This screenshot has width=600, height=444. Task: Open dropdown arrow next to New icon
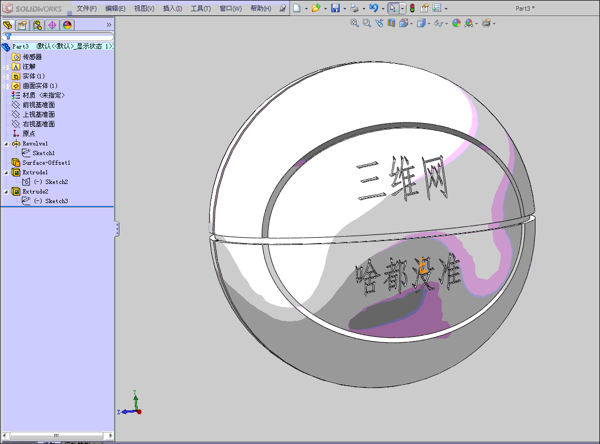tap(306, 9)
